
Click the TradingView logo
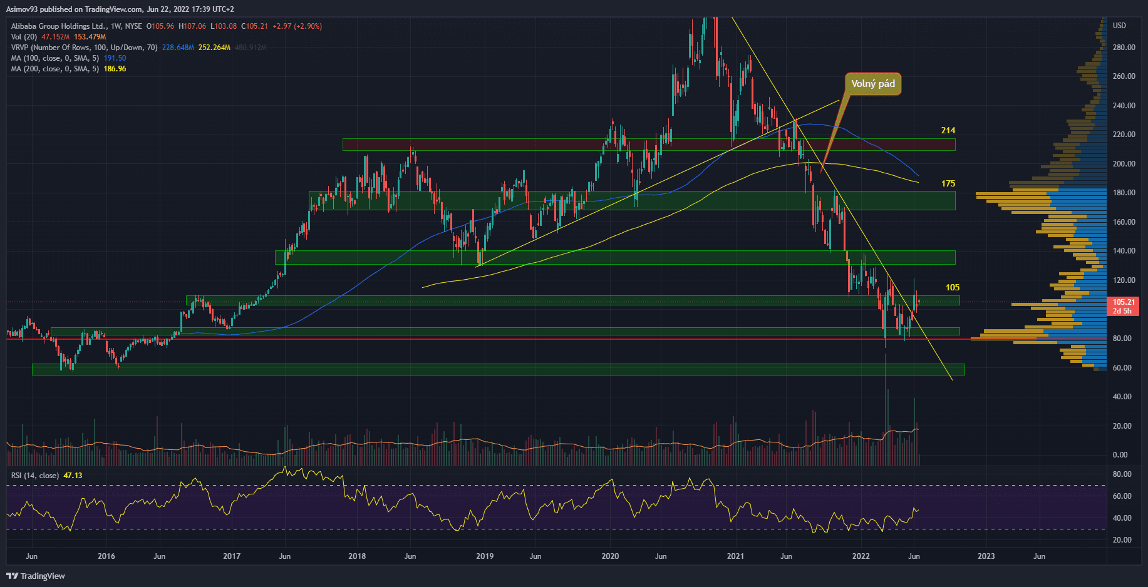point(36,576)
